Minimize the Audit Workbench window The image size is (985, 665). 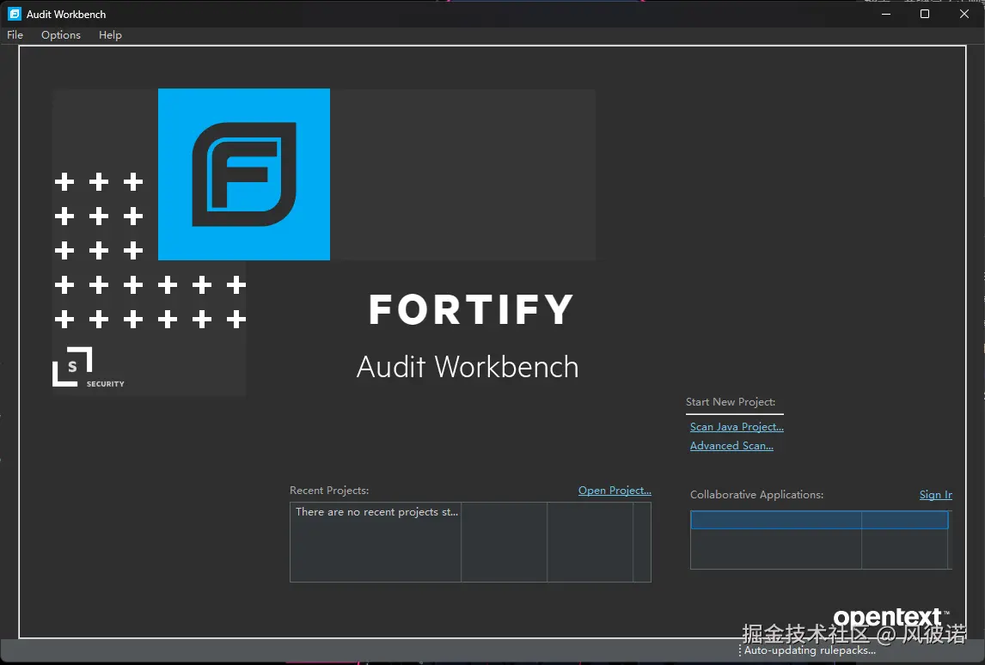click(886, 14)
